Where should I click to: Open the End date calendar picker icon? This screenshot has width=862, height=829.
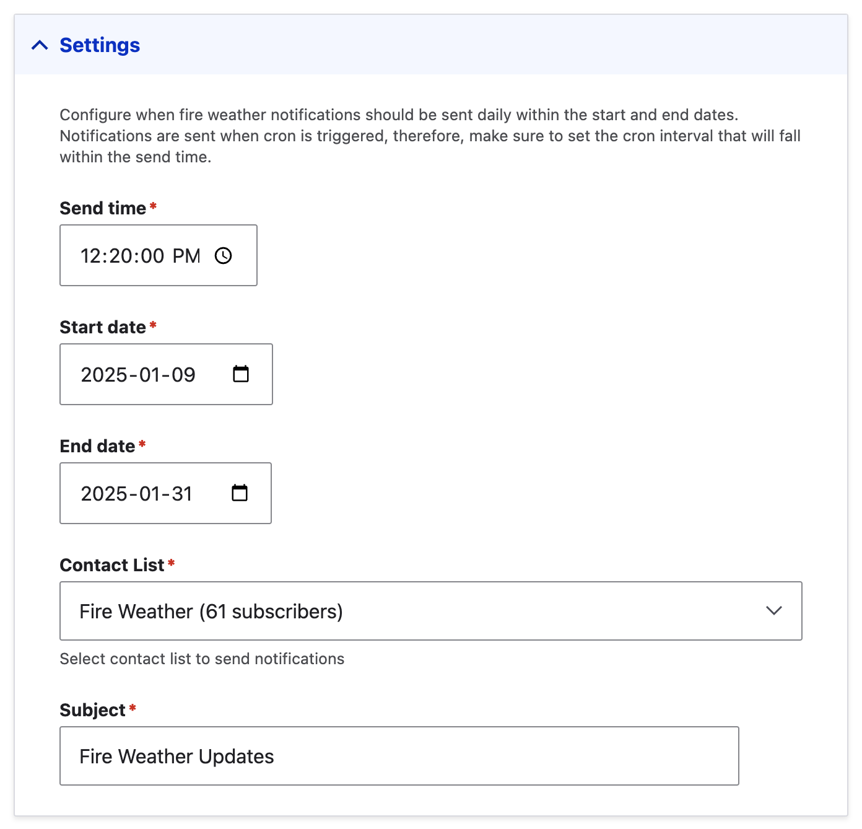[x=240, y=493]
